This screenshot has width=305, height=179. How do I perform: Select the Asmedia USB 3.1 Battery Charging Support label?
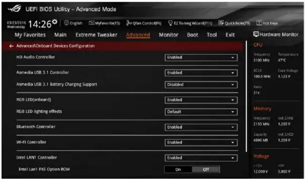pyautogui.click(x=57, y=84)
